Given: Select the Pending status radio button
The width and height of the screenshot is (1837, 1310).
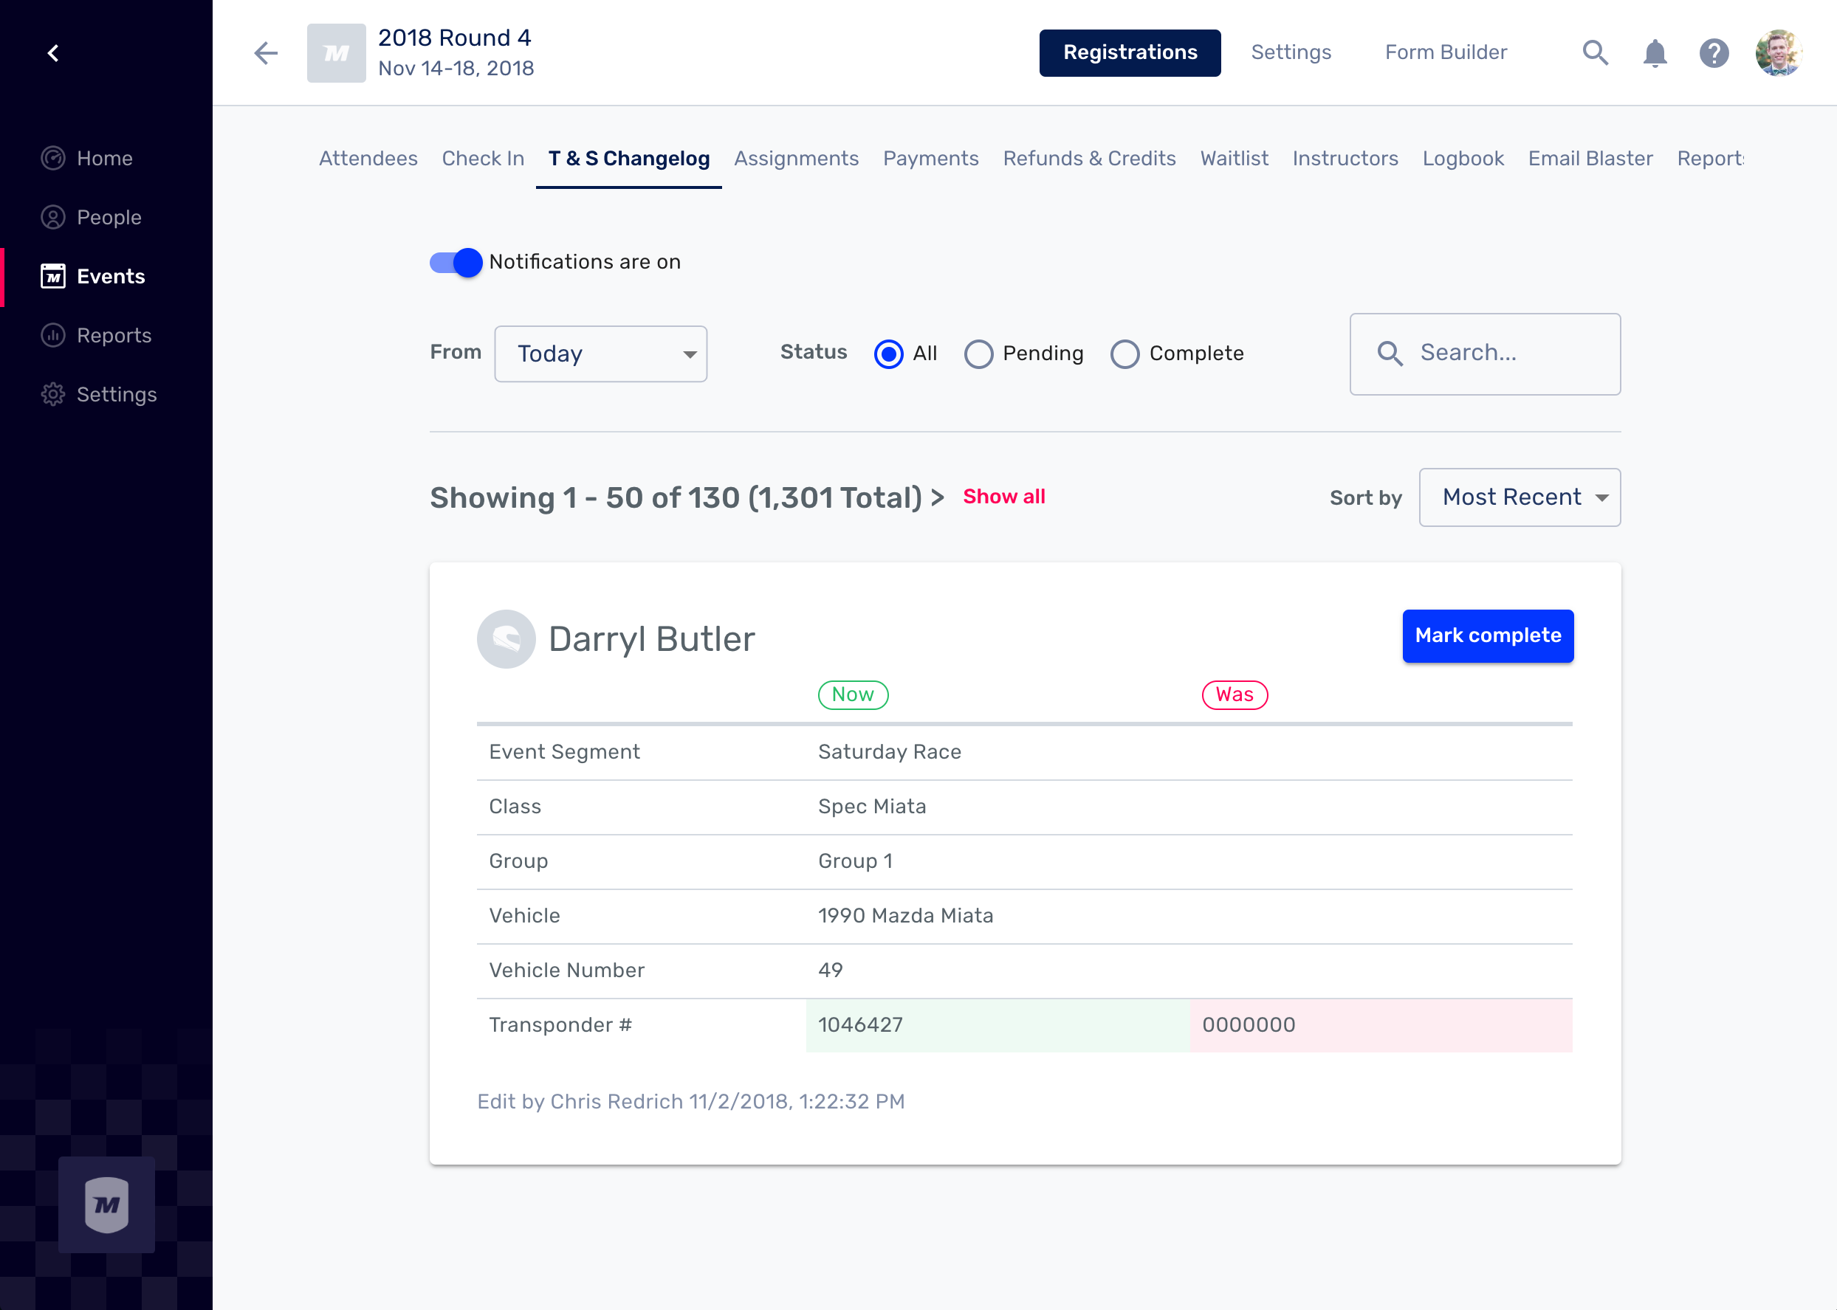Looking at the screenshot, I should pyautogui.click(x=978, y=354).
